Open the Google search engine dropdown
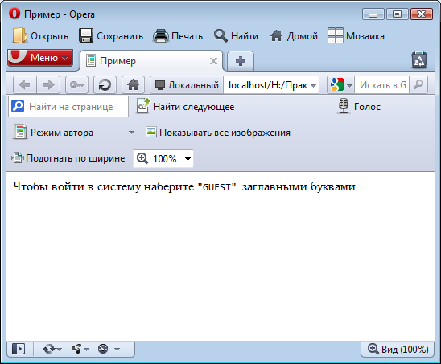The image size is (441, 364). point(341,85)
